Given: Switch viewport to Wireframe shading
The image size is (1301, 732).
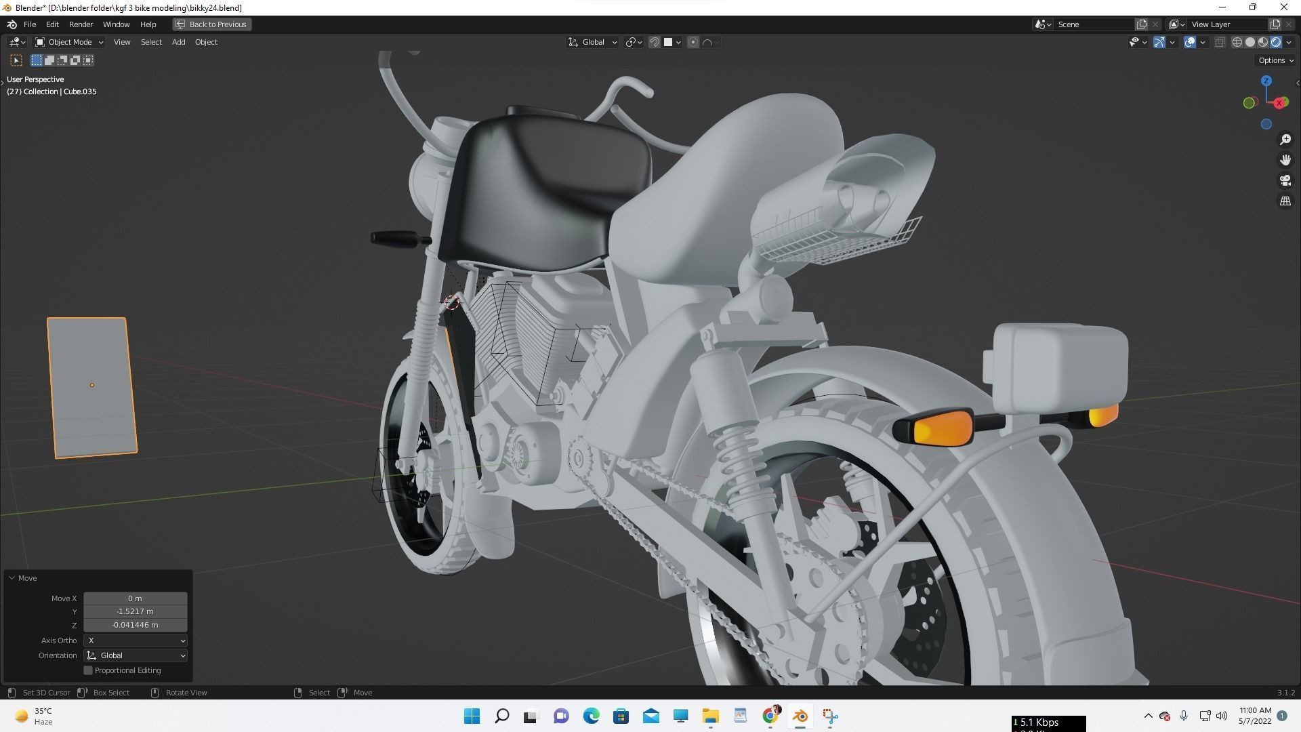Looking at the screenshot, I should tap(1236, 42).
